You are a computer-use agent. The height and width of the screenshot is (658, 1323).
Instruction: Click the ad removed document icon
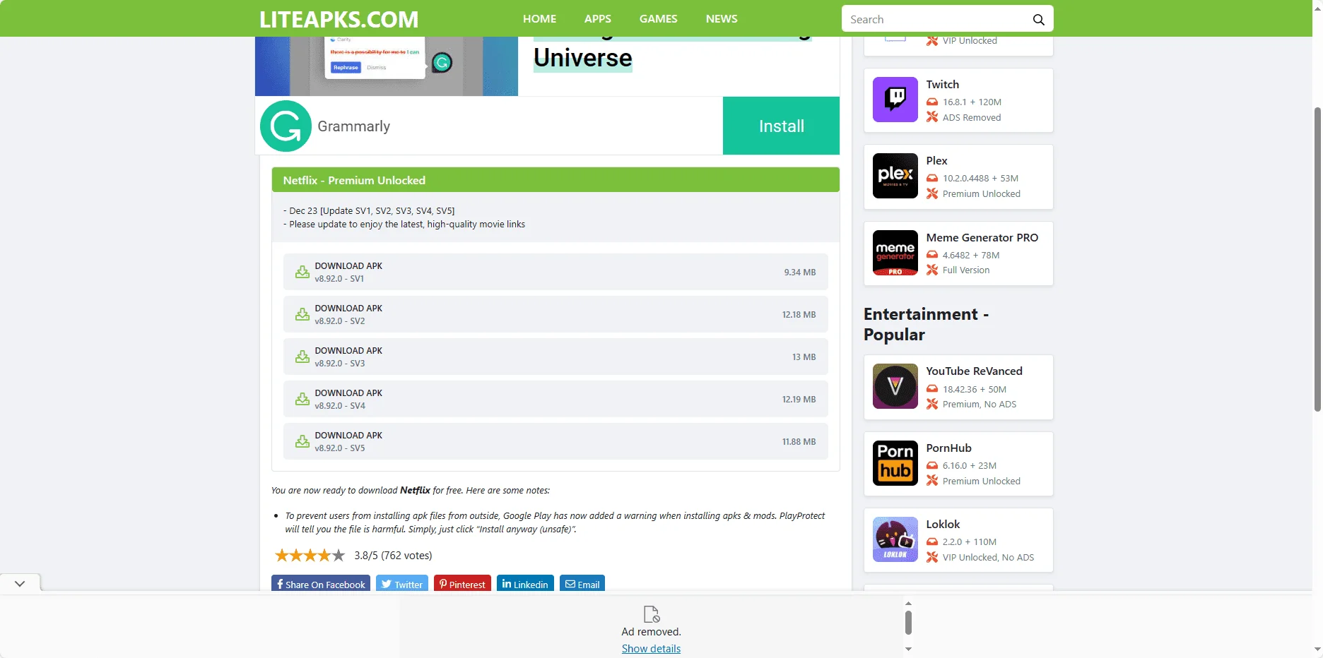pos(651,614)
